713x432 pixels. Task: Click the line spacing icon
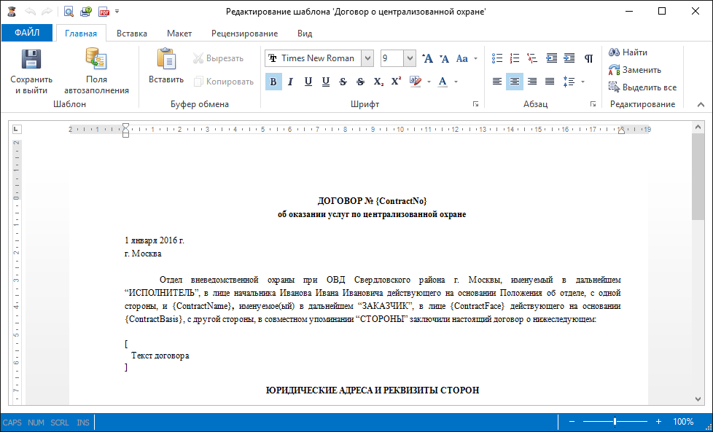(569, 82)
